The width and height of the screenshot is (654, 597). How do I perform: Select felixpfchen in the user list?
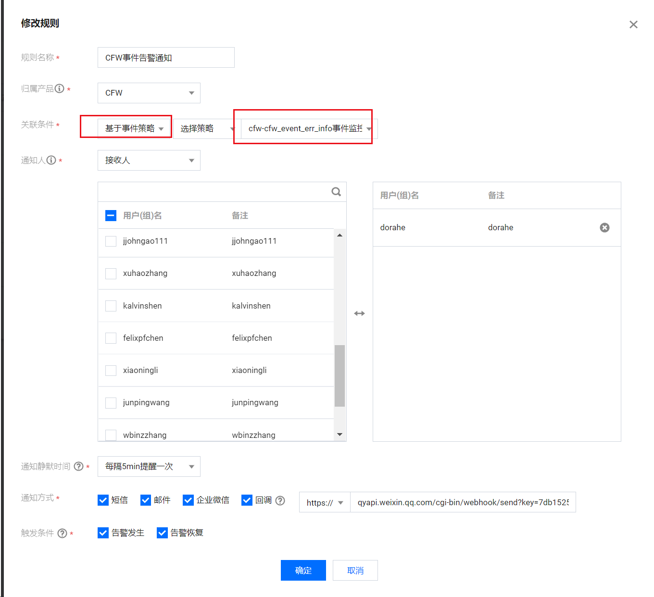pyautogui.click(x=111, y=338)
